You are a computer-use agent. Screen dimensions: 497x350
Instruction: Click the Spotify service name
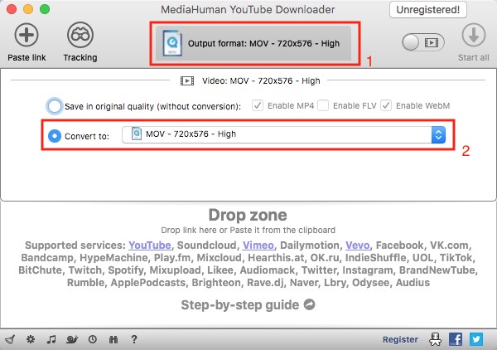[x=126, y=270]
